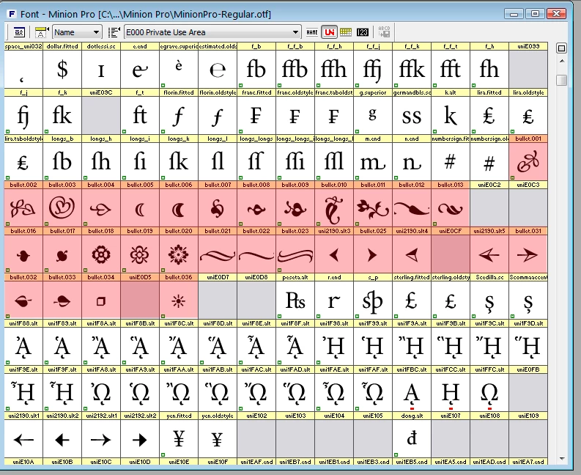
Task: Select the bullet.018 flower glyph
Action: [x=101, y=254]
